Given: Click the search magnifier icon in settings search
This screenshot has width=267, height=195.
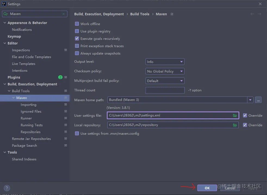Looking at the screenshot, I should [x=5, y=14].
